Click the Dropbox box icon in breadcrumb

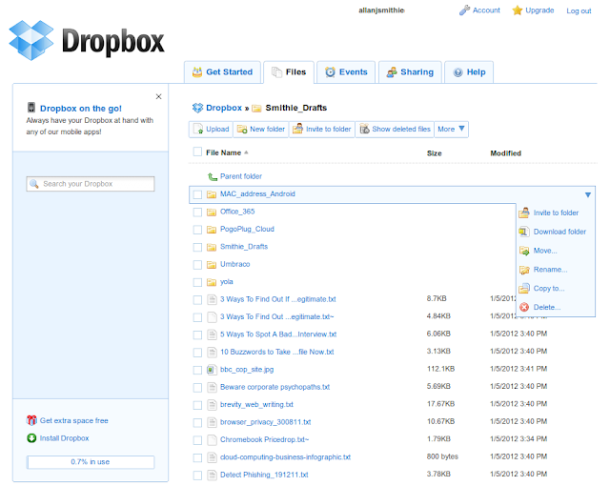(197, 108)
